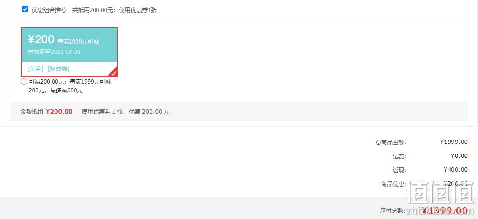
Task: Click the 返现 -¥400.00 value
Action: click(454, 170)
